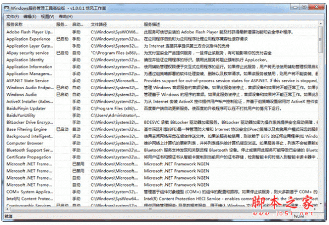Click vertical scrollbar up arrow
This screenshot has height=225, width=329.
pyautogui.click(x=320, y=24)
